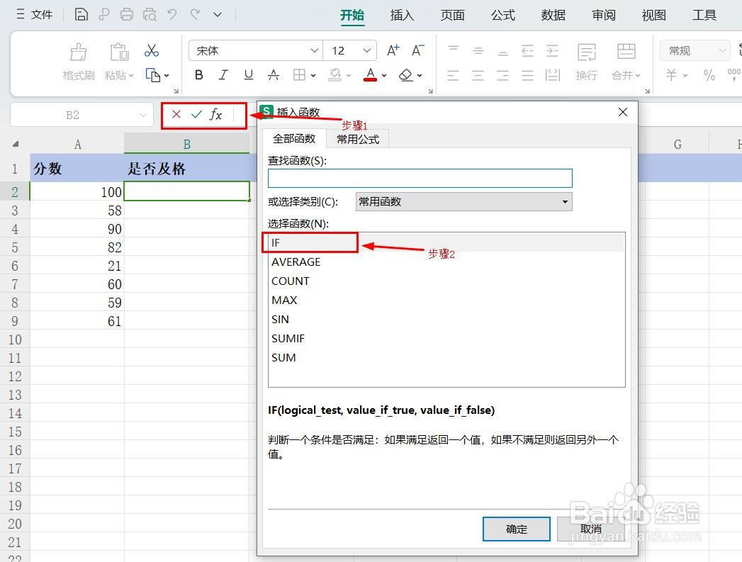The height and width of the screenshot is (562, 742).
Task: Click the 确定 button
Action: point(516,529)
